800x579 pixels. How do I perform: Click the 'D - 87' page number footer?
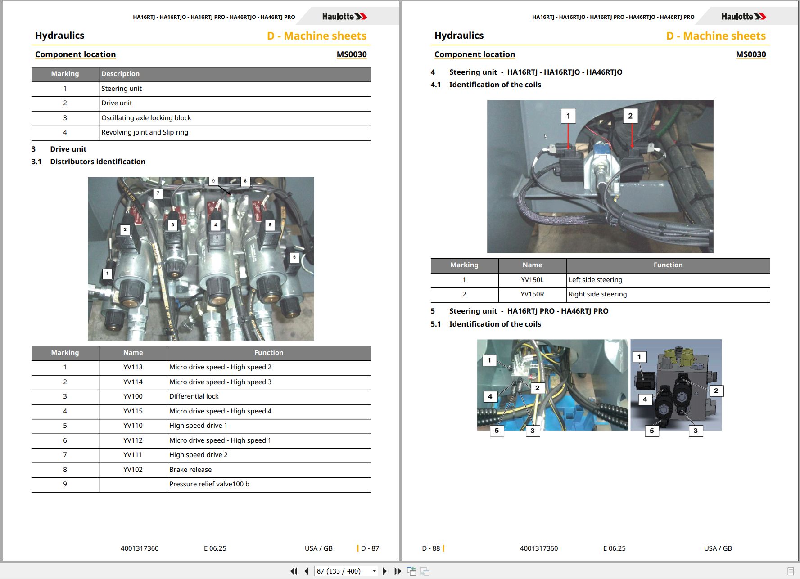point(370,548)
